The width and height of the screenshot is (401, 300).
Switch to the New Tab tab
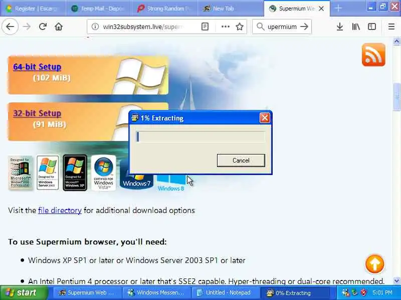click(x=230, y=8)
